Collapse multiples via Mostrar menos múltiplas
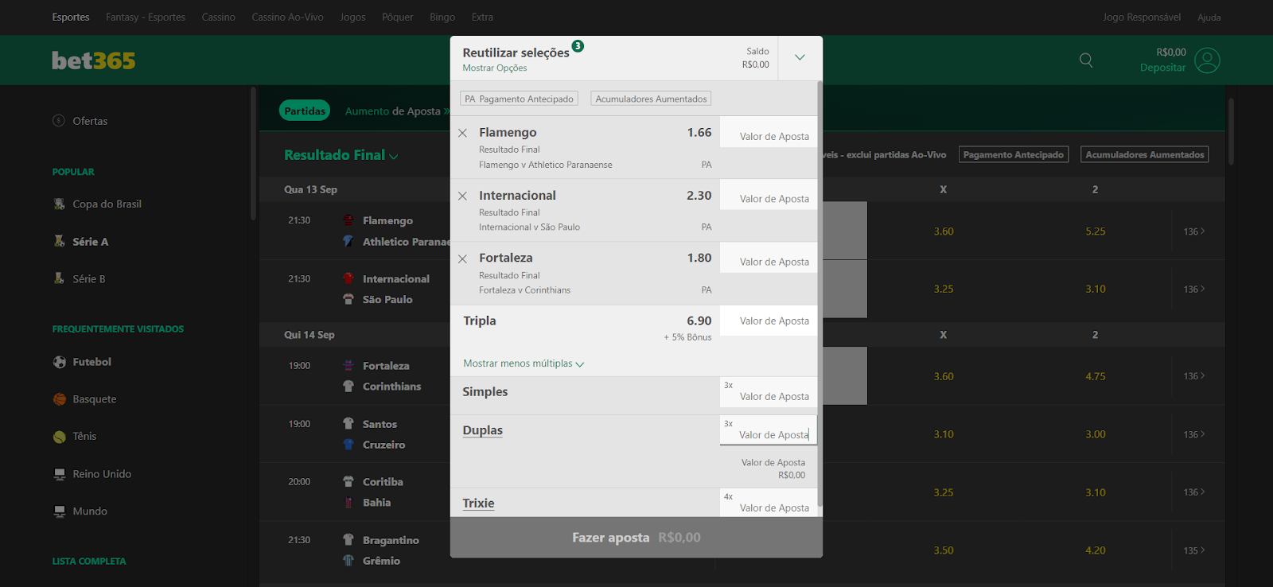The width and height of the screenshot is (1273, 587). pos(524,363)
